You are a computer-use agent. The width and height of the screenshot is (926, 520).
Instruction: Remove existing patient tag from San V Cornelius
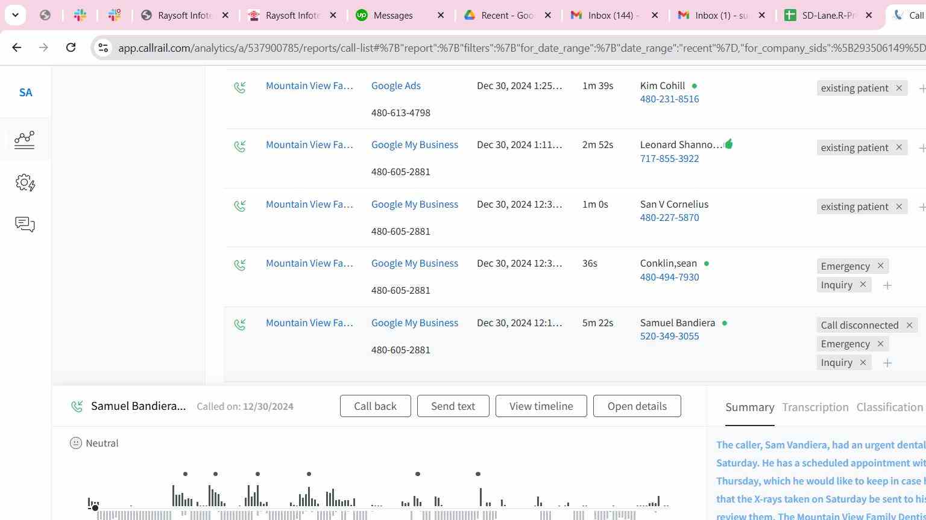click(899, 206)
